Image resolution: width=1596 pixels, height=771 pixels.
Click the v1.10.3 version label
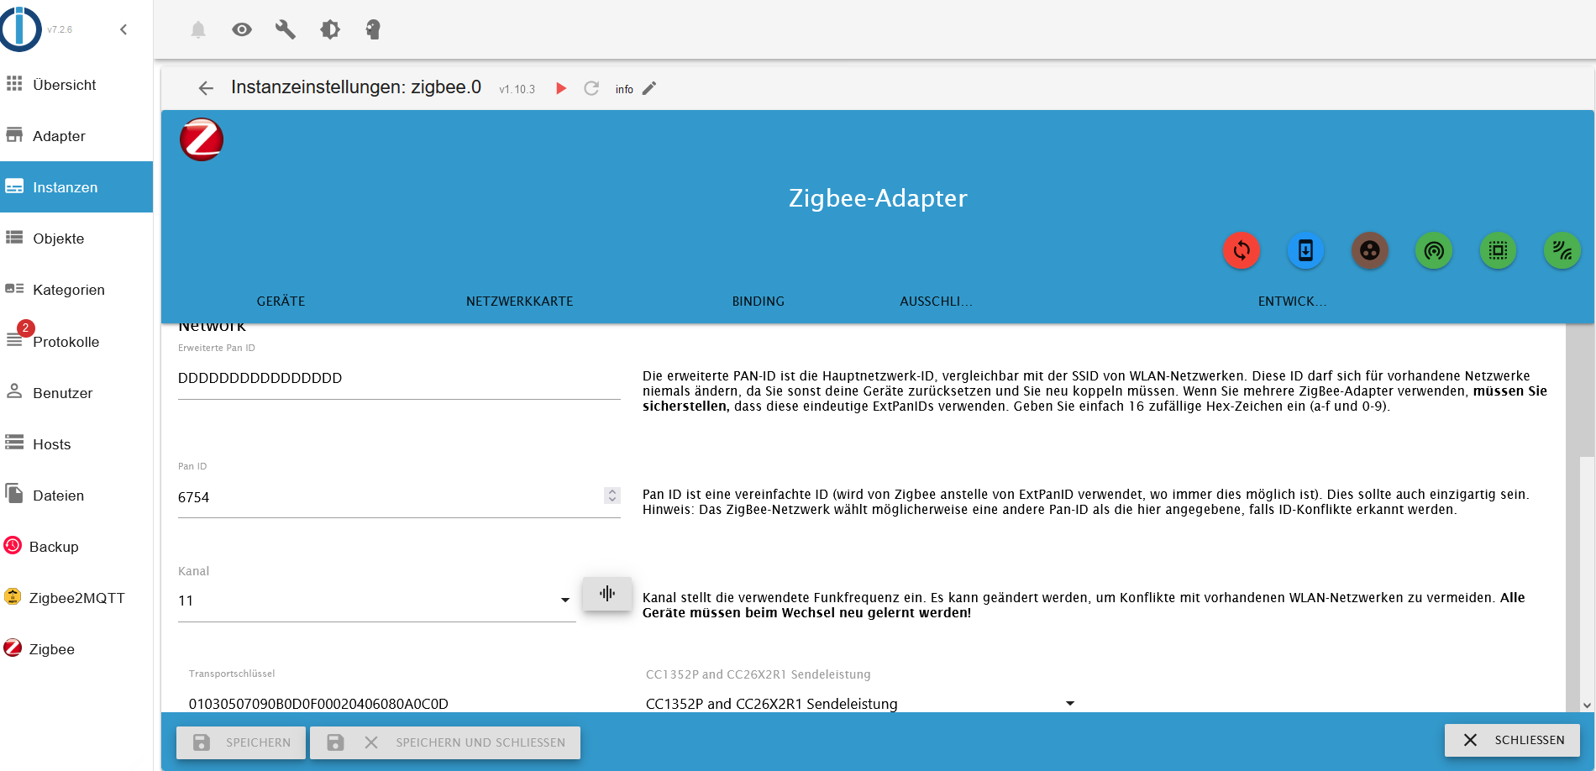(517, 89)
